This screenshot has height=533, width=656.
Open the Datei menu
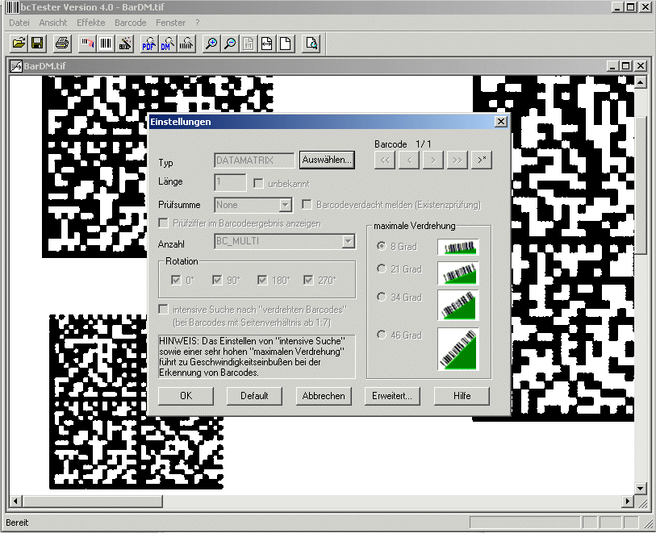tap(19, 23)
